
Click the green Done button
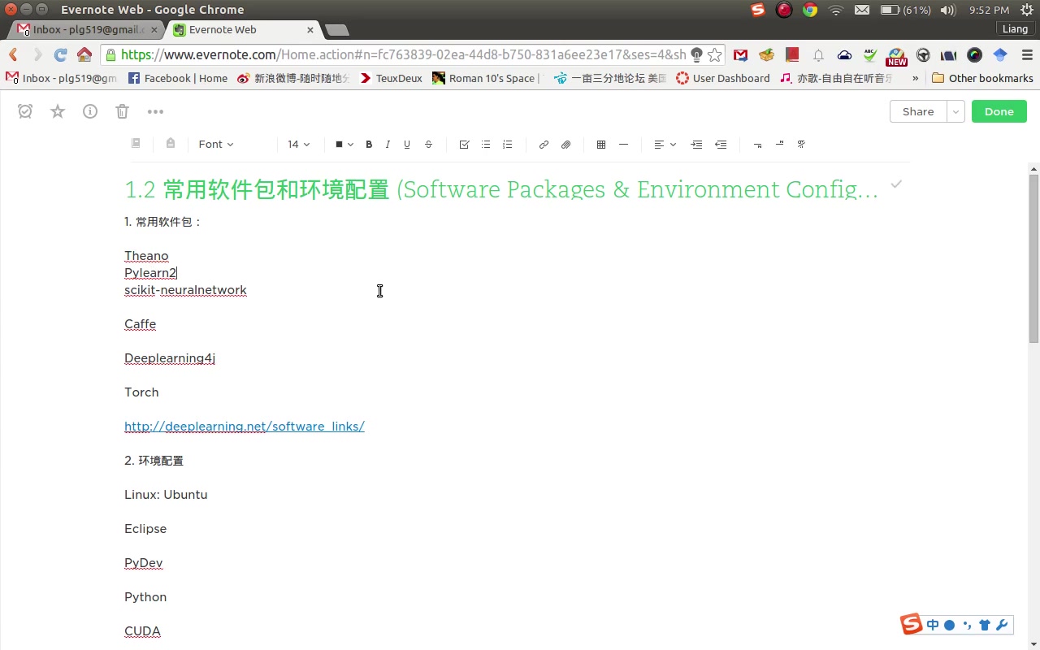pos(999,111)
